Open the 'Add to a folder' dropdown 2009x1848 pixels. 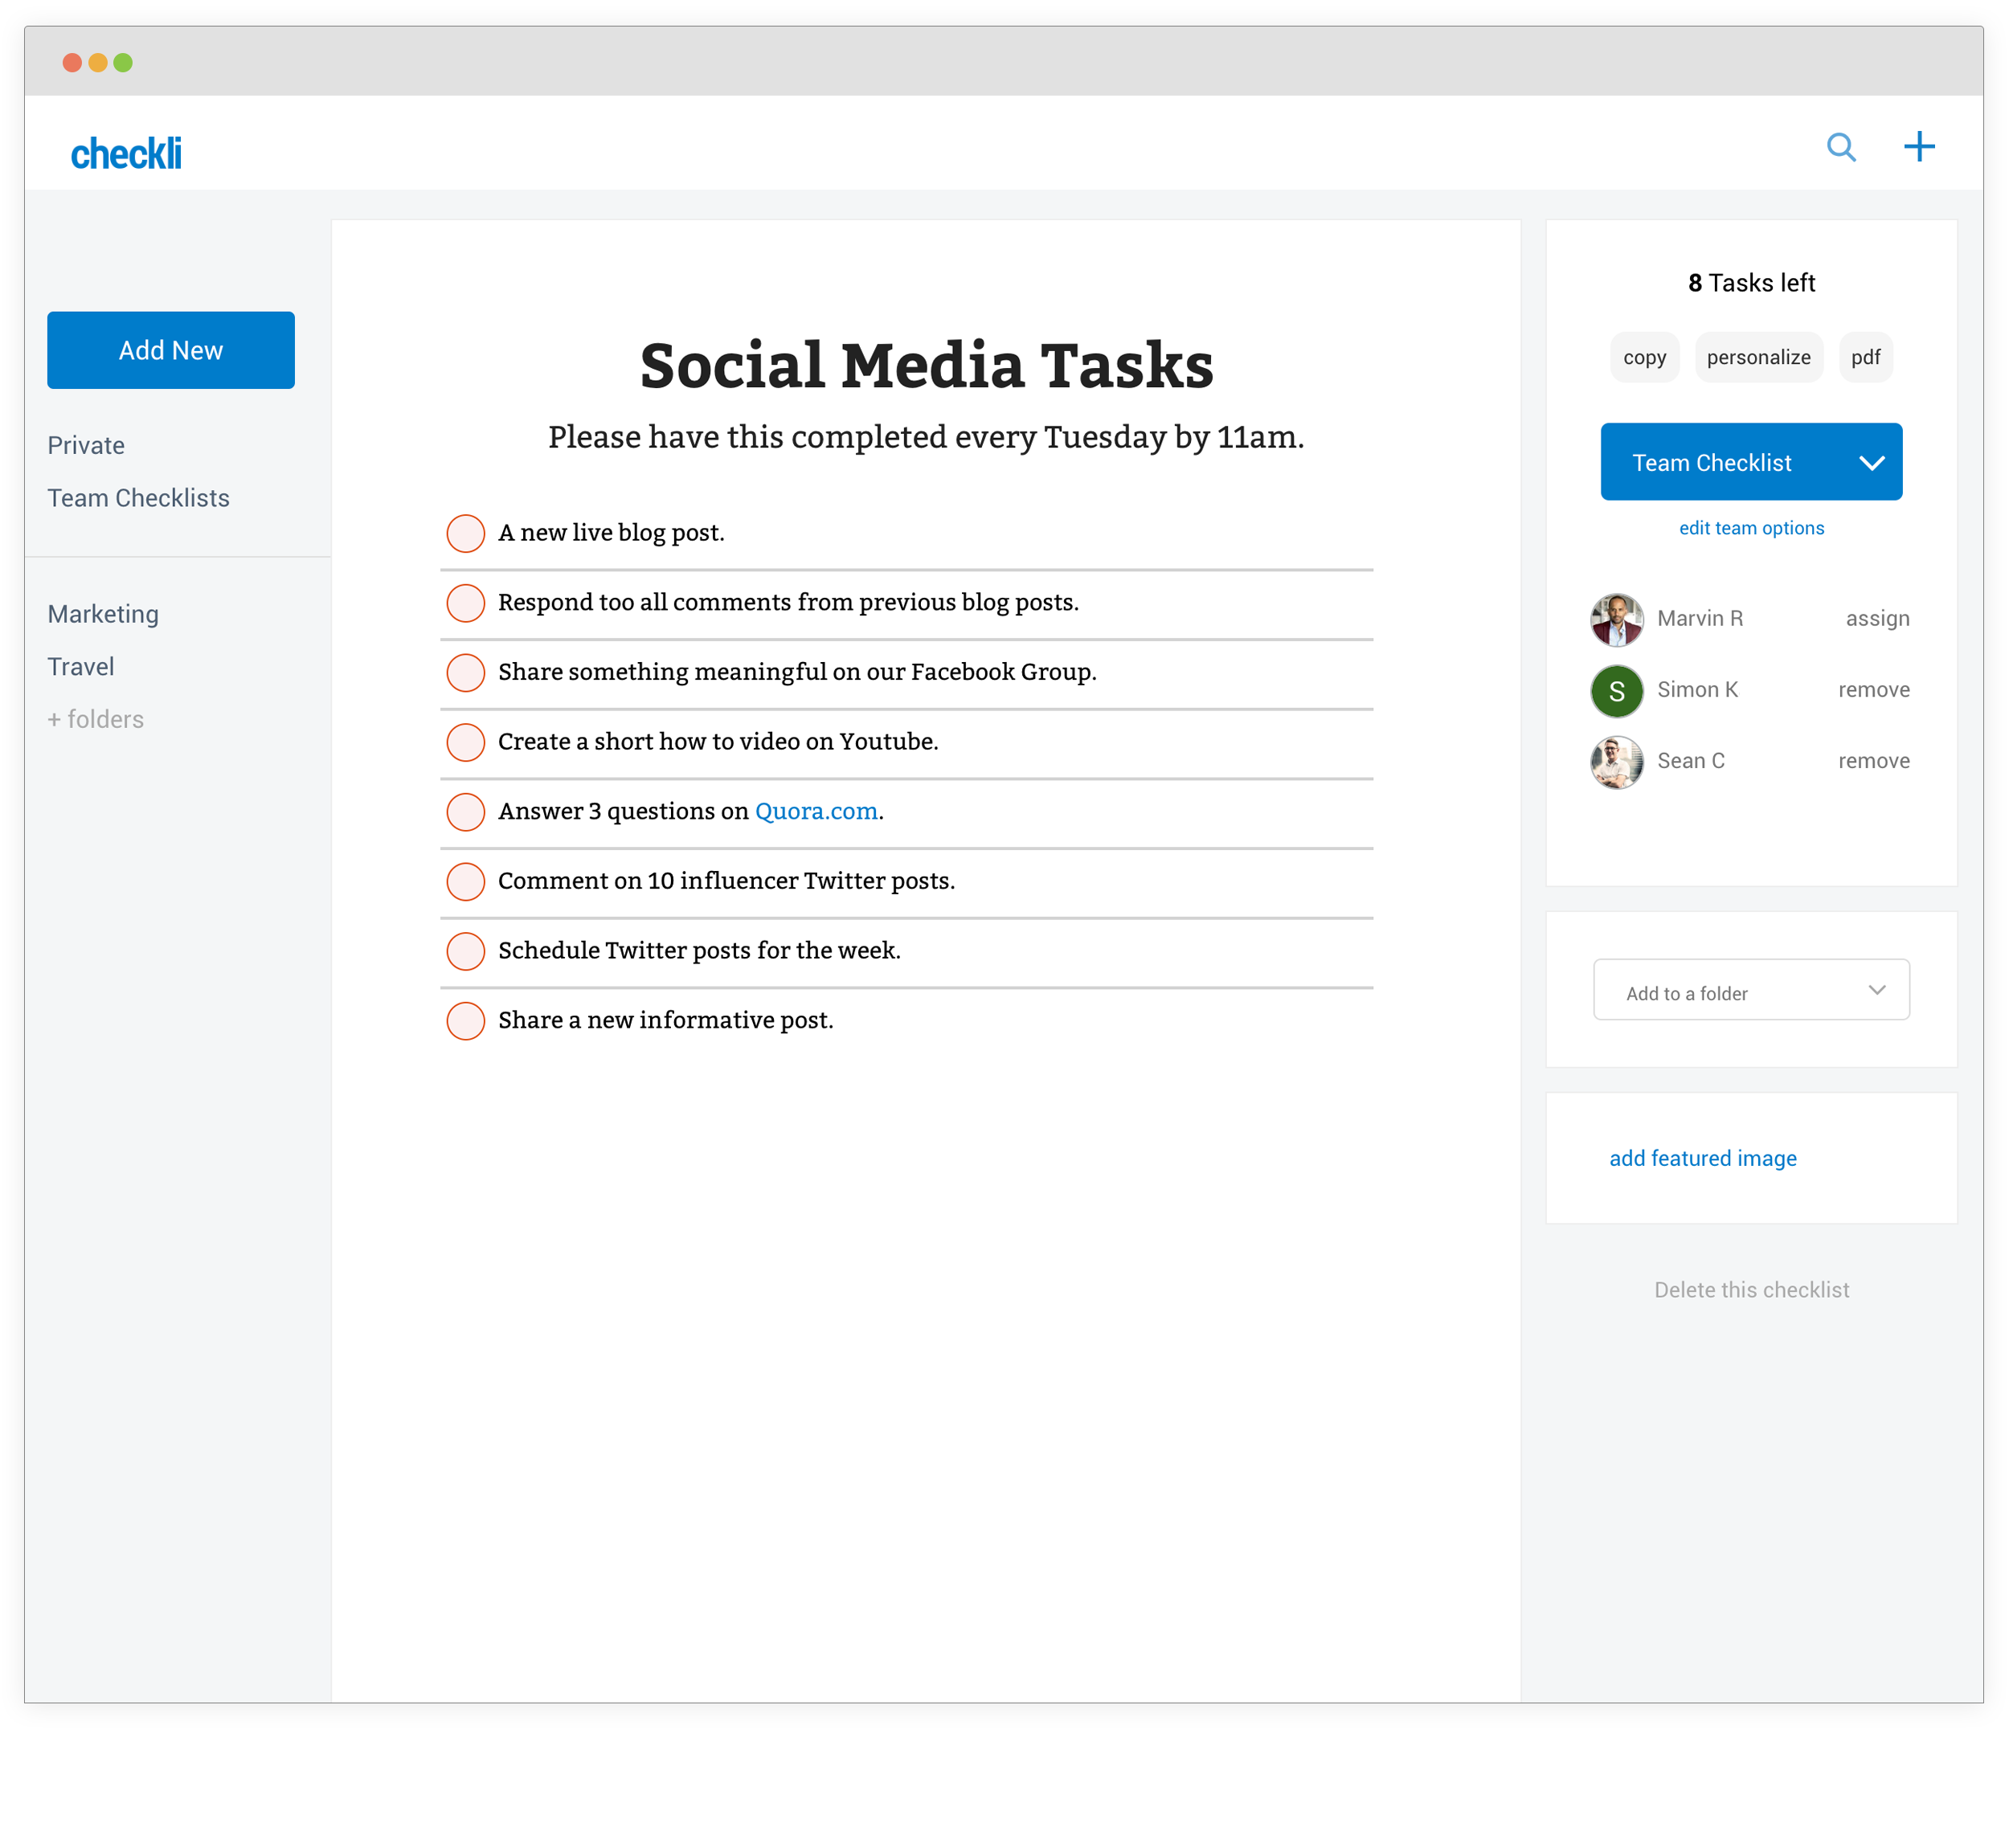(x=1750, y=990)
